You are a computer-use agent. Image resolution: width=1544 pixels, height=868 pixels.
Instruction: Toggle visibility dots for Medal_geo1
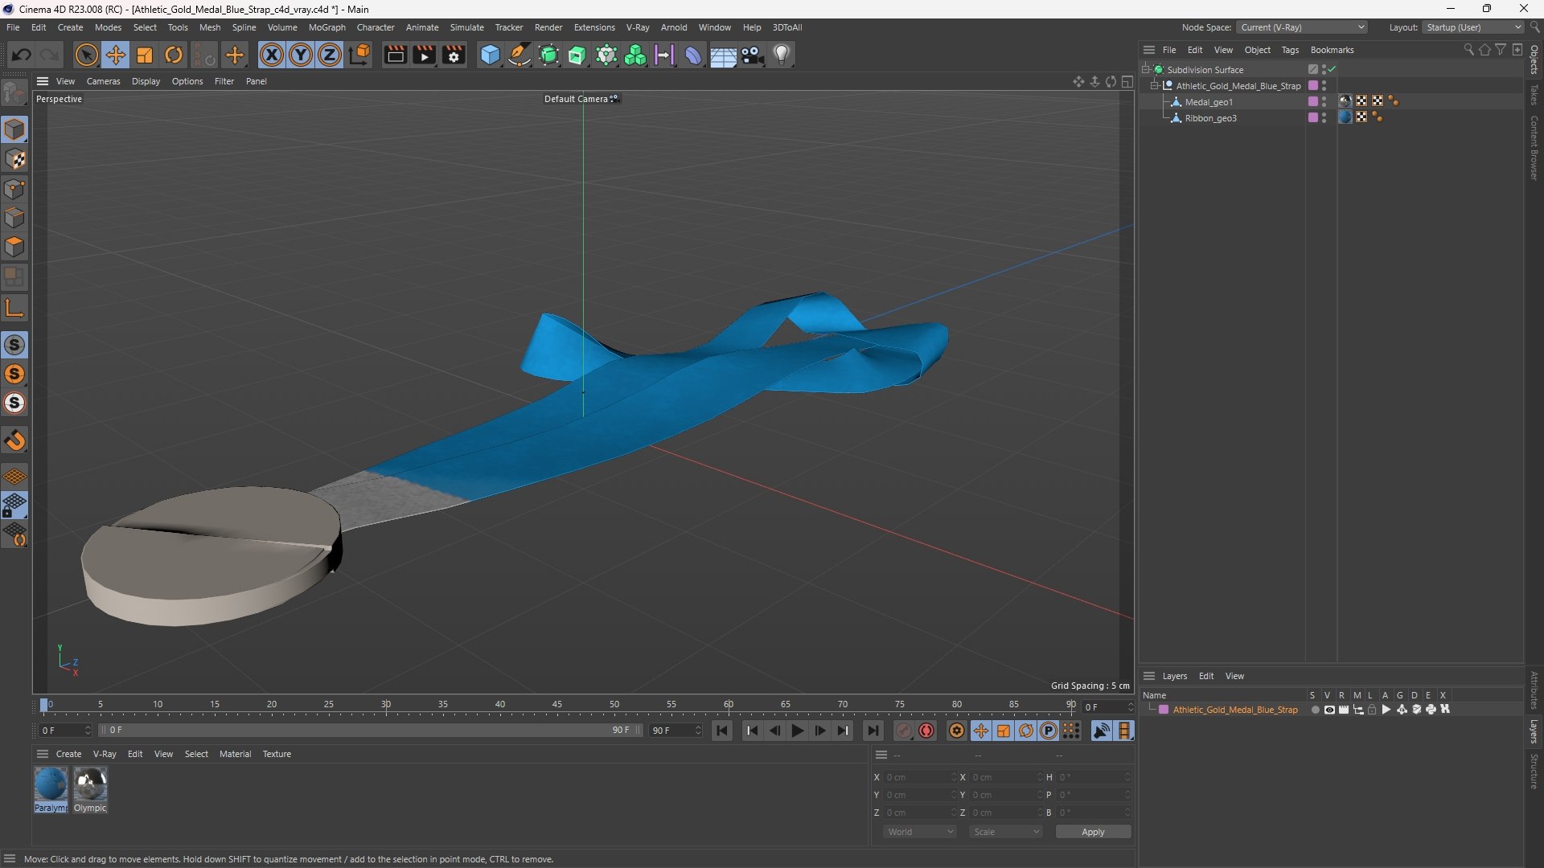pos(1324,101)
